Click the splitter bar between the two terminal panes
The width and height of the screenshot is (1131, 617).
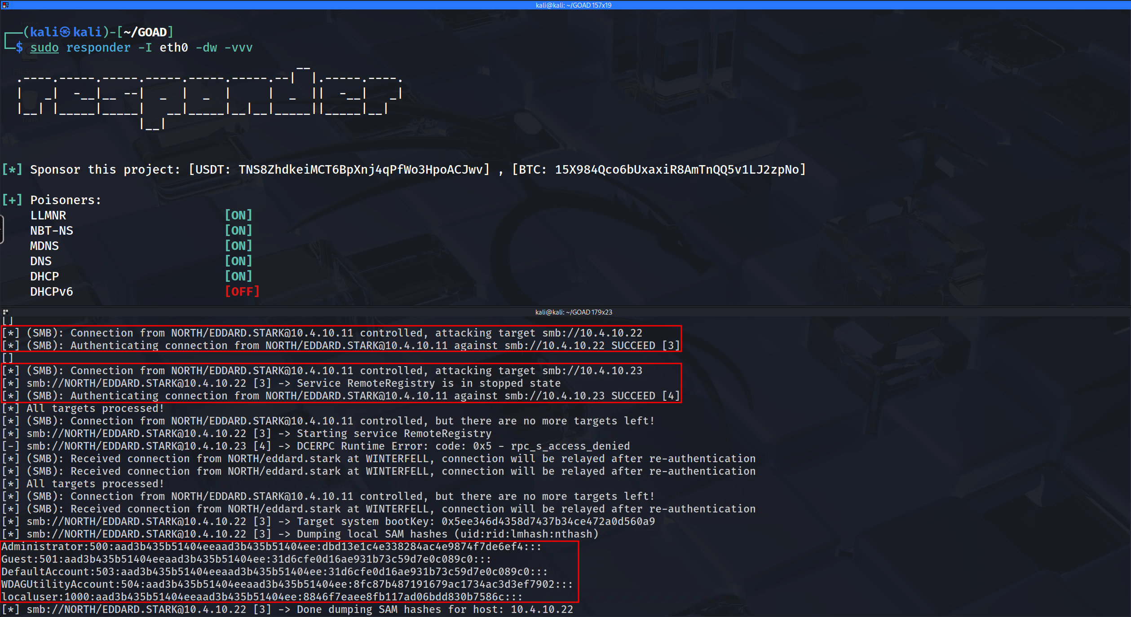tap(565, 306)
